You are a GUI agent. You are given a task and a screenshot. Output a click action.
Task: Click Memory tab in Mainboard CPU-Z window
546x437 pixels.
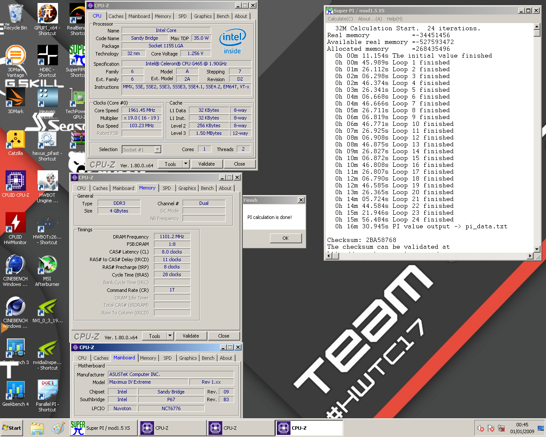(x=148, y=358)
